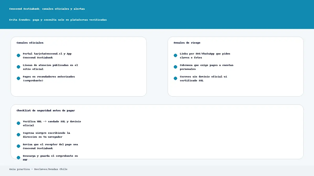This screenshot has height=176, width=314.
Task: Click the footer Guia practica - Reclamos/Deudas Chile
Action: click(38, 169)
